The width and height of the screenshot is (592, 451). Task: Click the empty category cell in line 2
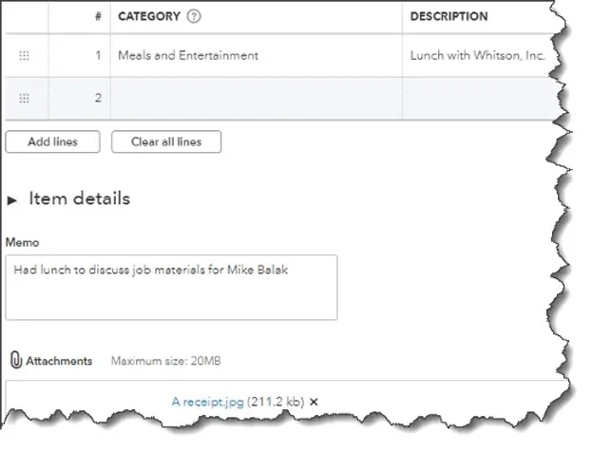coord(257,99)
